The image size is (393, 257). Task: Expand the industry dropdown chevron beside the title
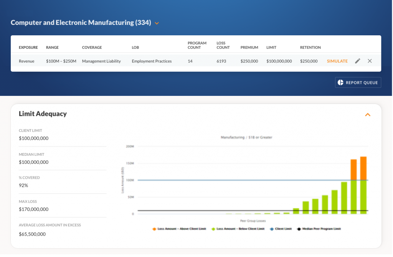(157, 23)
